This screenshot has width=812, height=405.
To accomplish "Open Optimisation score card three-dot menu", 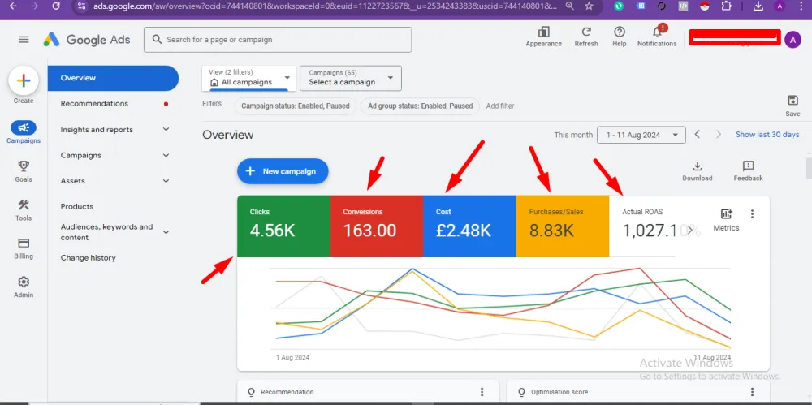I will 753,392.
